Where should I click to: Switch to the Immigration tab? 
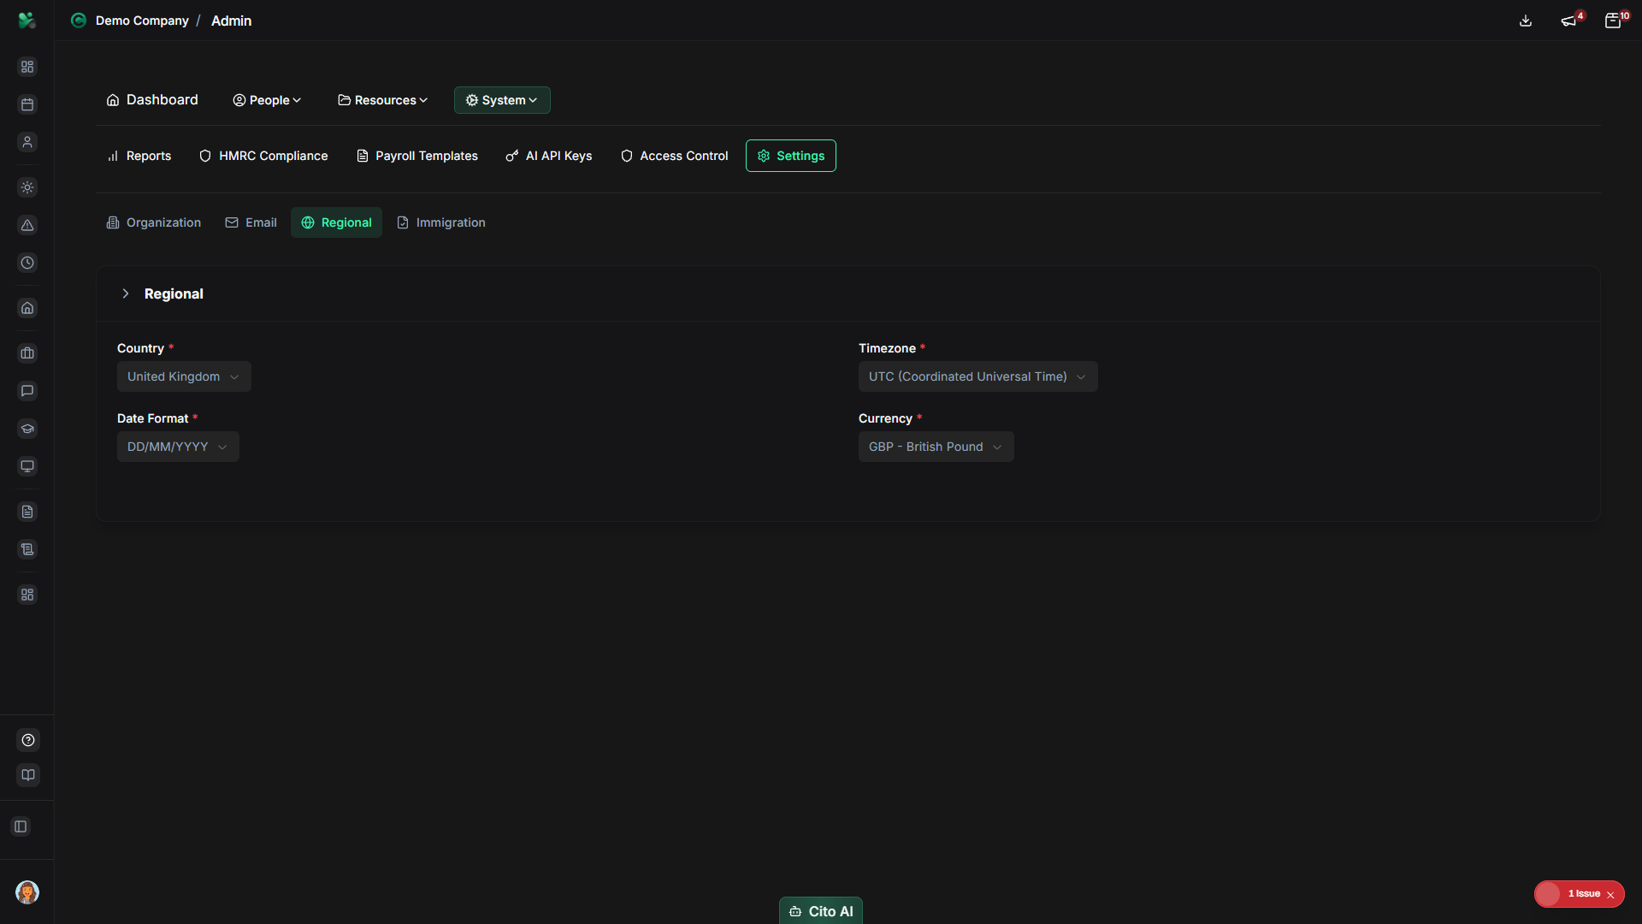tap(441, 222)
